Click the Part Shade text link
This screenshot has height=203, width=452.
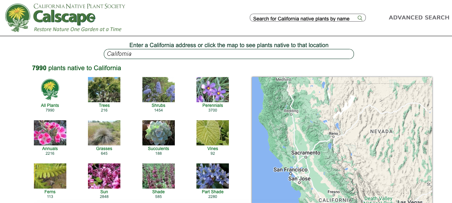point(213,192)
